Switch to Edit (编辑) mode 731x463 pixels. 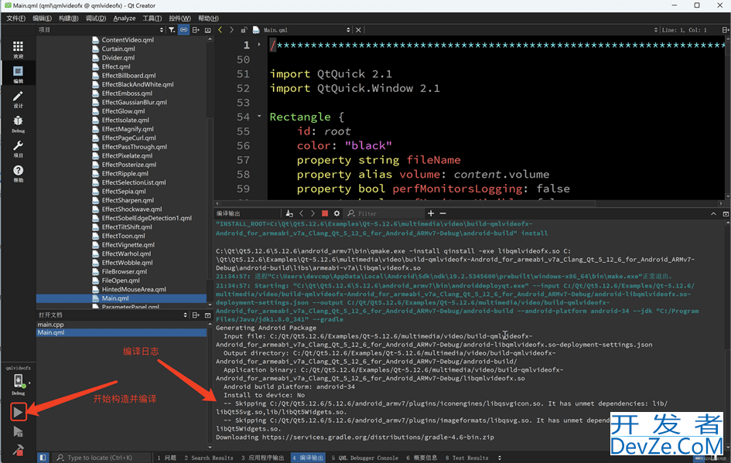18,73
